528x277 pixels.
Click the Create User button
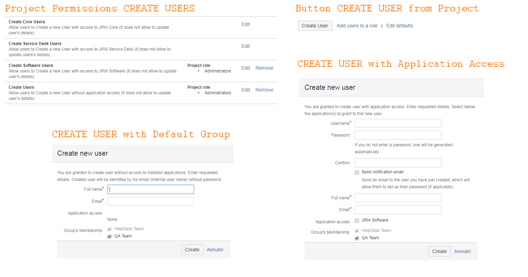click(315, 26)
